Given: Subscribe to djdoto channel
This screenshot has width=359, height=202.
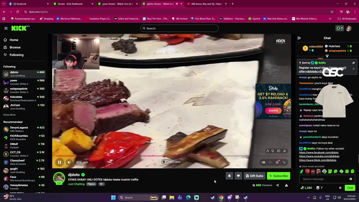Looking at the screenshot, I should [x=279, y=176].
